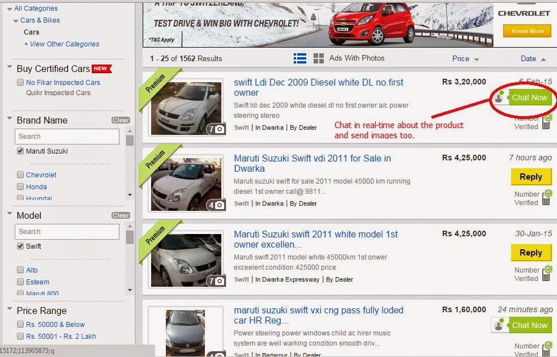Click Number Verified phone icon for Swift vdi
557x357 pixels.
[547, 198]
